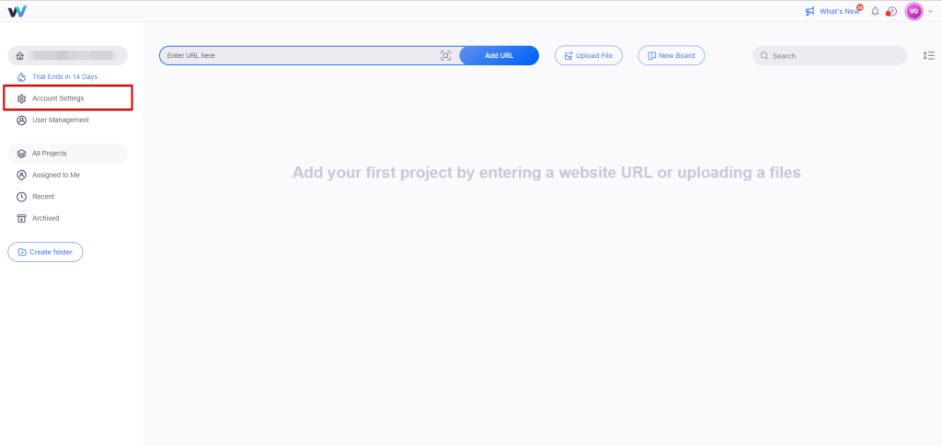Click the Enter URL here field
Image resolution: width=942 pixels, height=446 pixels.
(x=299, y=56)
